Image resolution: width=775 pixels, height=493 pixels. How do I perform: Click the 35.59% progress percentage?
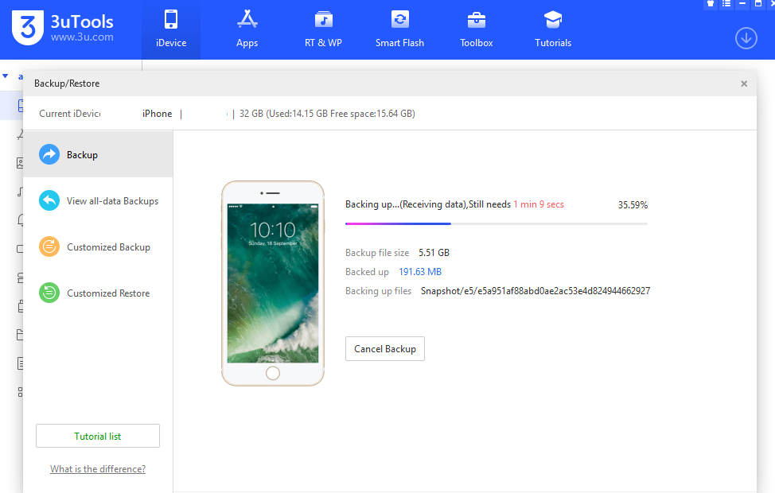tap(633, 205)
